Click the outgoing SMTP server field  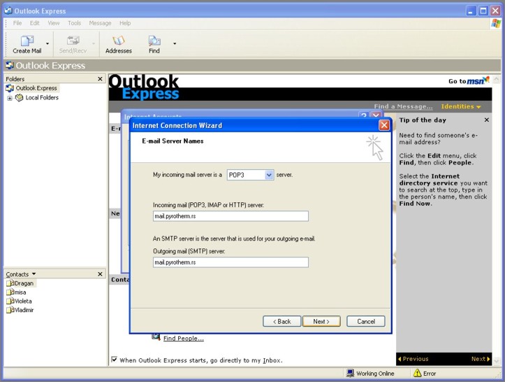(x=230, y=262)
